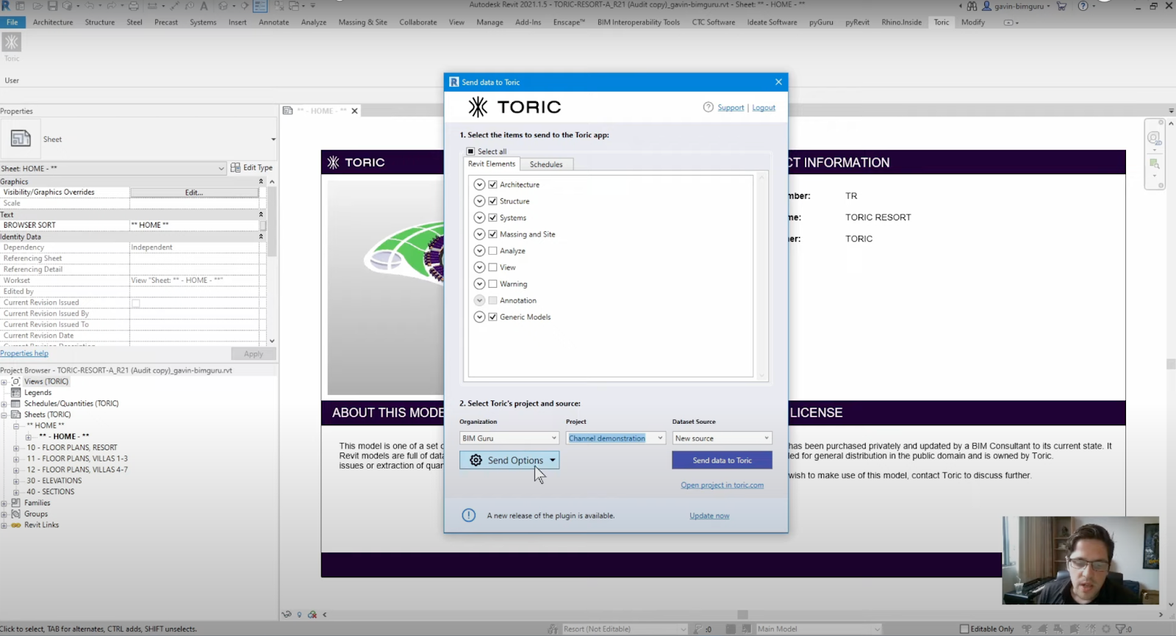Click the navigation wheel icon in view
The image size is (1176, 636).
coord(1154,138)
